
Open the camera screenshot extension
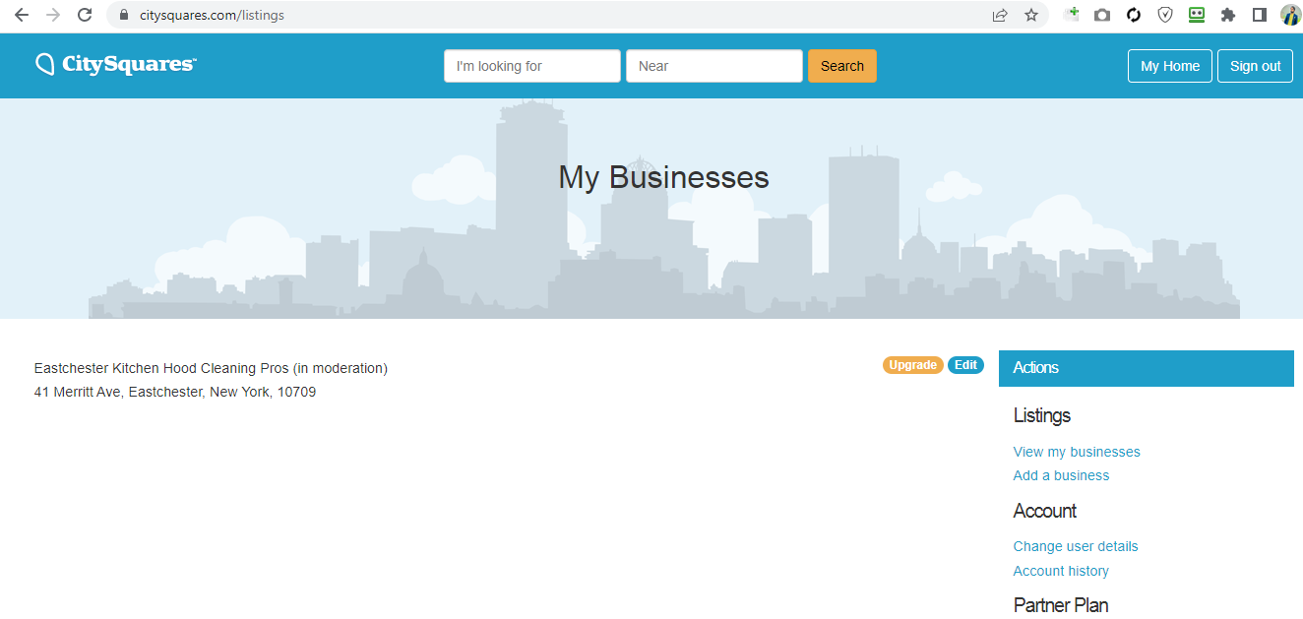pos(1102,15)
